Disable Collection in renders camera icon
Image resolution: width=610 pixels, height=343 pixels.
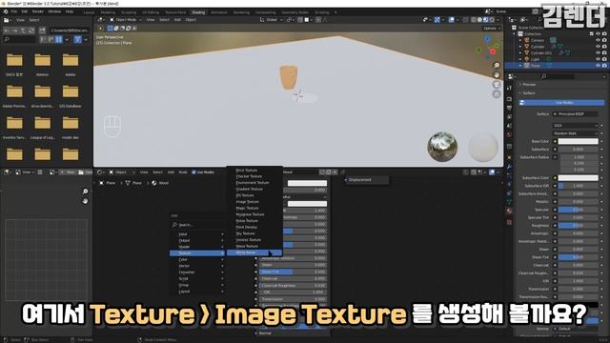(x=604, y=34)
